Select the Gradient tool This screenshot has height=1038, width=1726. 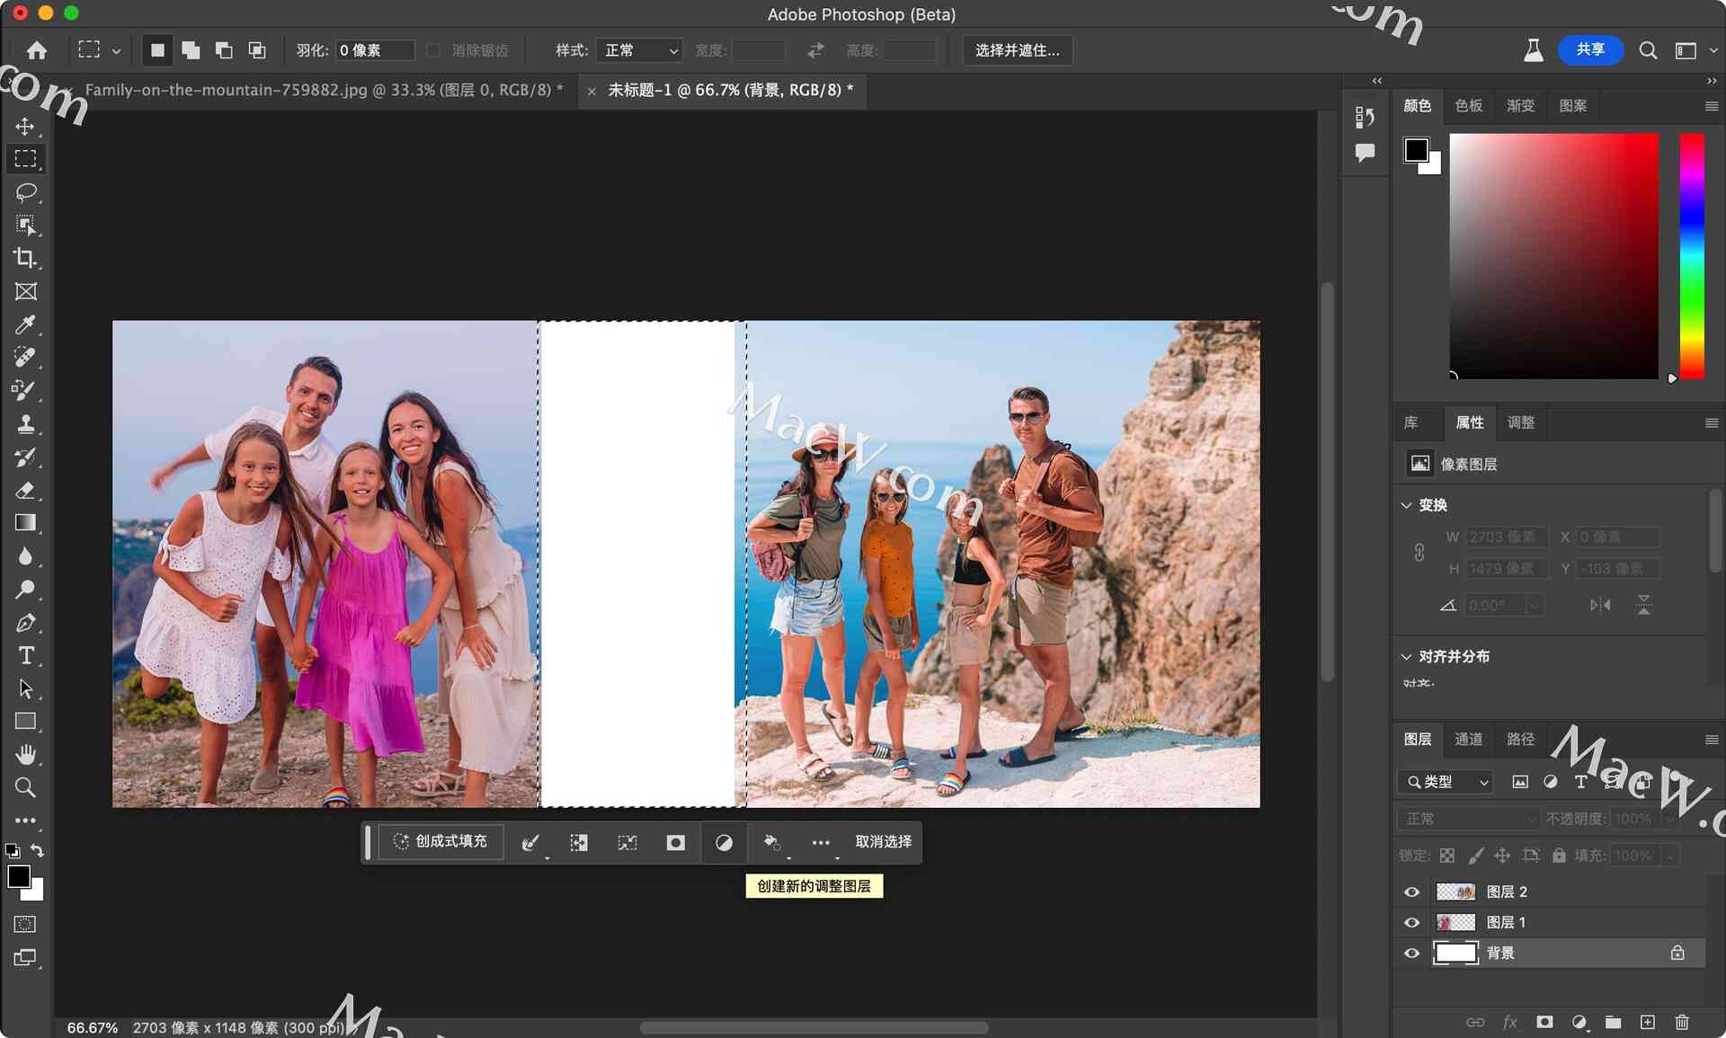[25, 523]
